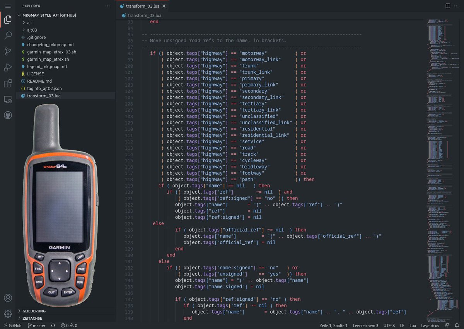Open the Extensions view
This screenshot has height=329, width=464.
[8, 84]
